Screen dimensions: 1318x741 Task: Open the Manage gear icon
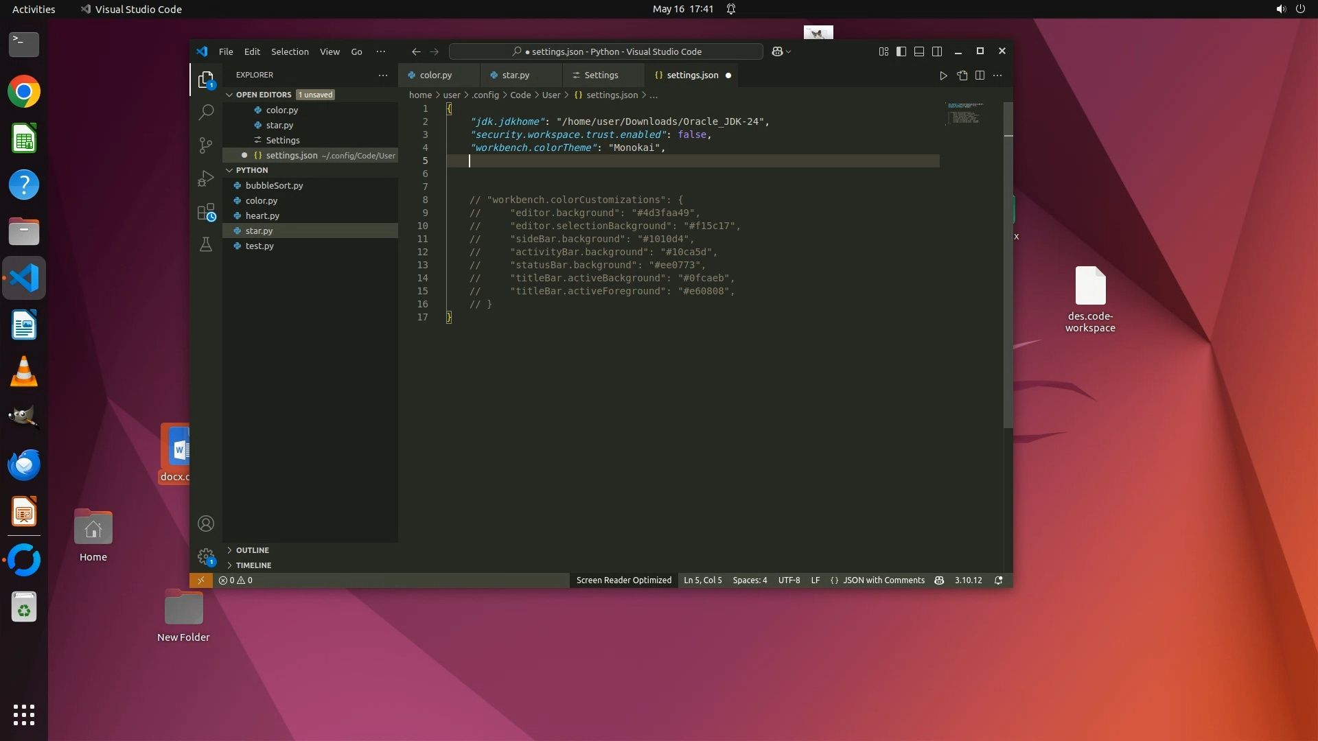(206, 556)
